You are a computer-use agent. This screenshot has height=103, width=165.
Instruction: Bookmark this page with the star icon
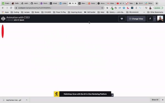102,8
